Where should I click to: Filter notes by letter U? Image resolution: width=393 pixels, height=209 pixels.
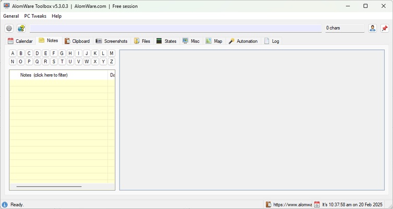coord(70,62)
